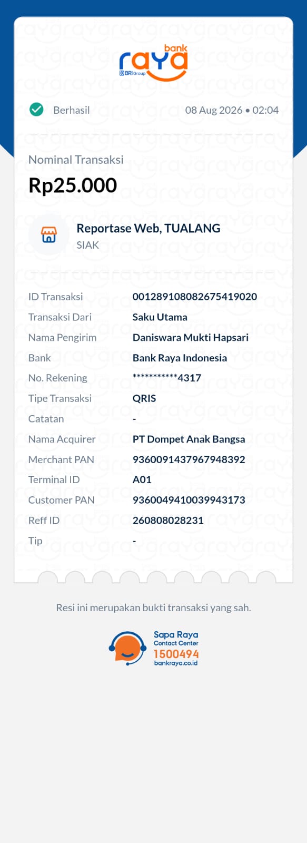Tap the green Berhasil checkmark icon
The width and height of the screenshot is (307, 843).
pos(36,110)
